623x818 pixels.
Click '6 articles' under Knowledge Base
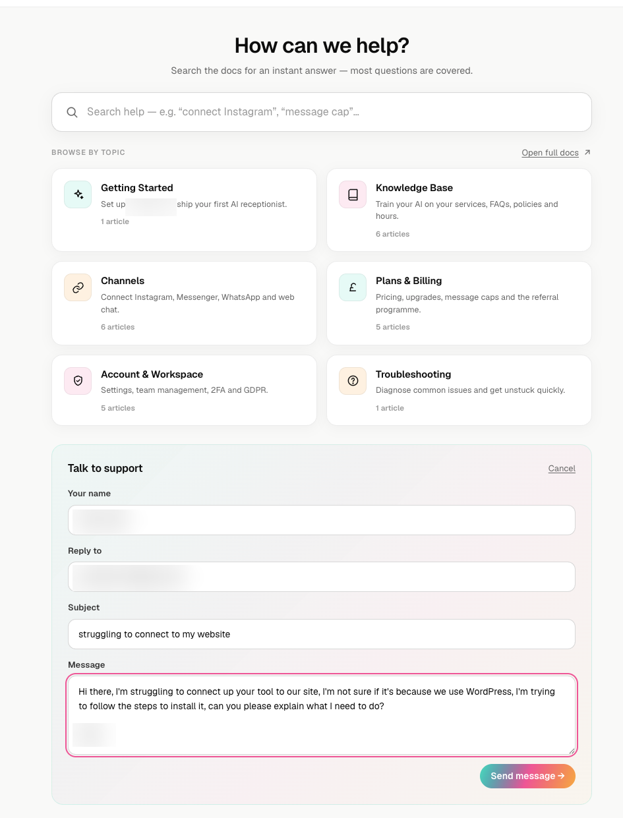pyautogui.click(x=392, y=234)
